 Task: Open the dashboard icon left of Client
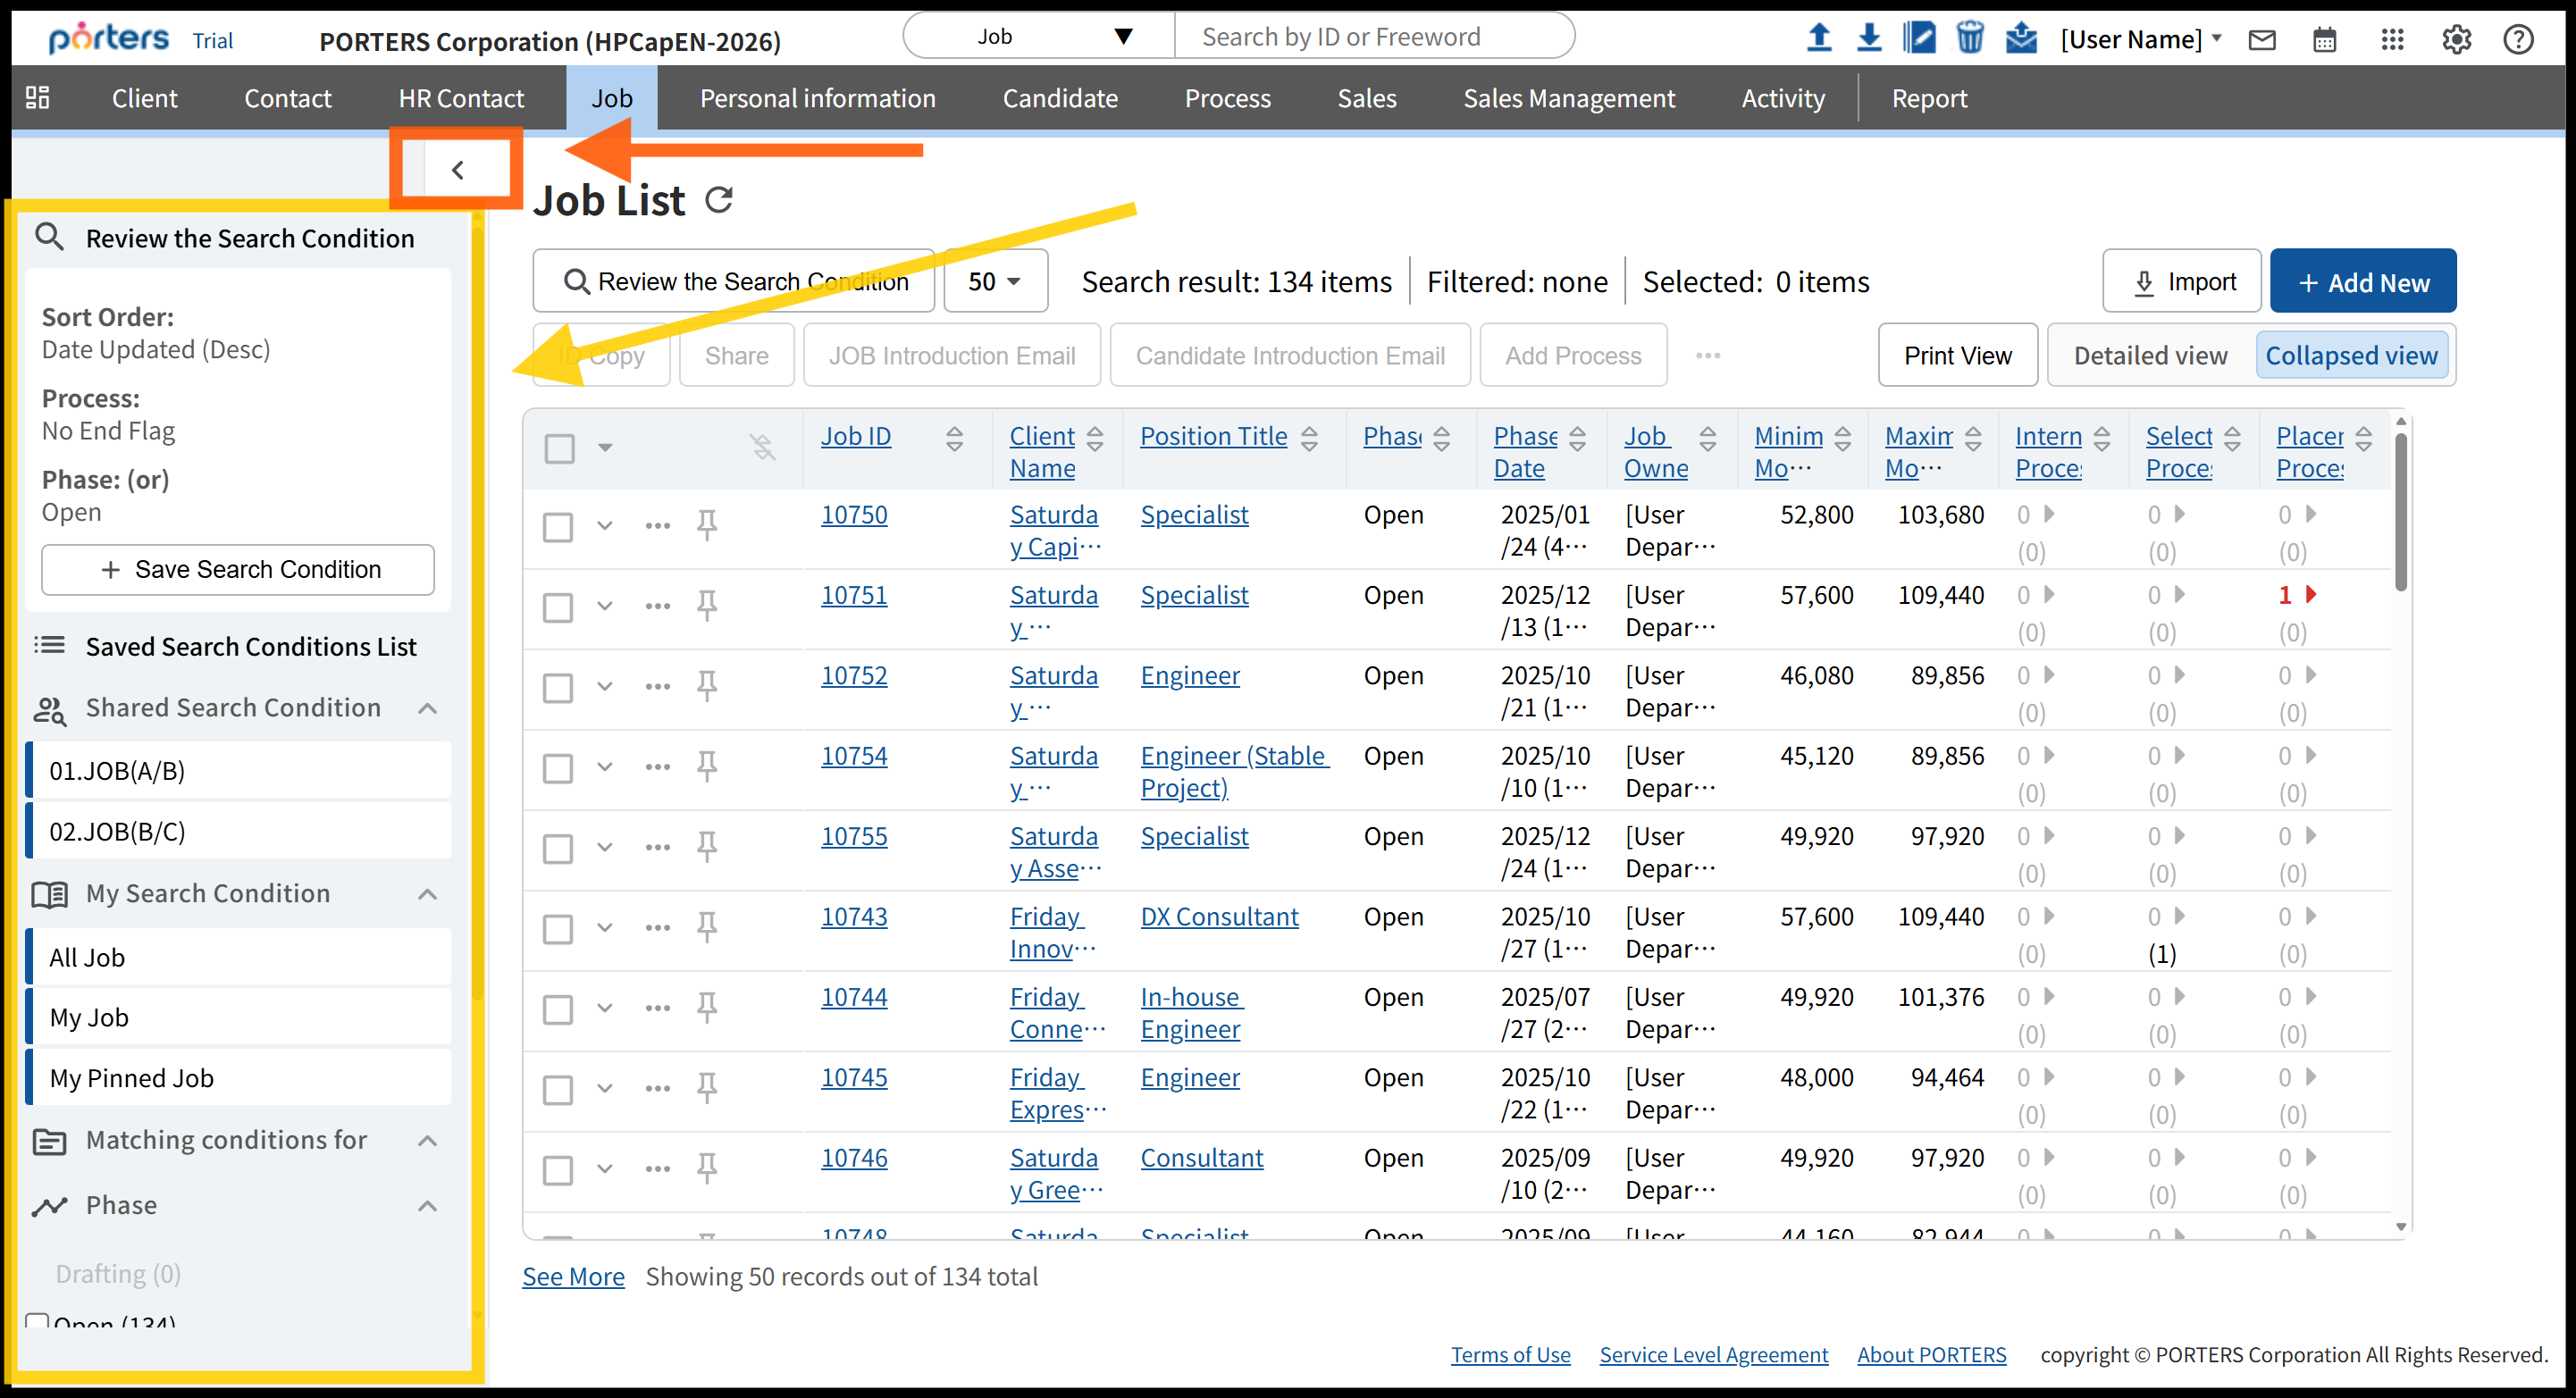38,98
